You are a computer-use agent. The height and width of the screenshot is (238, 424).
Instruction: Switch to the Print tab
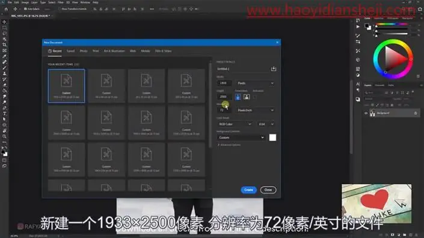pyautogui.click(x=96, y=51)
